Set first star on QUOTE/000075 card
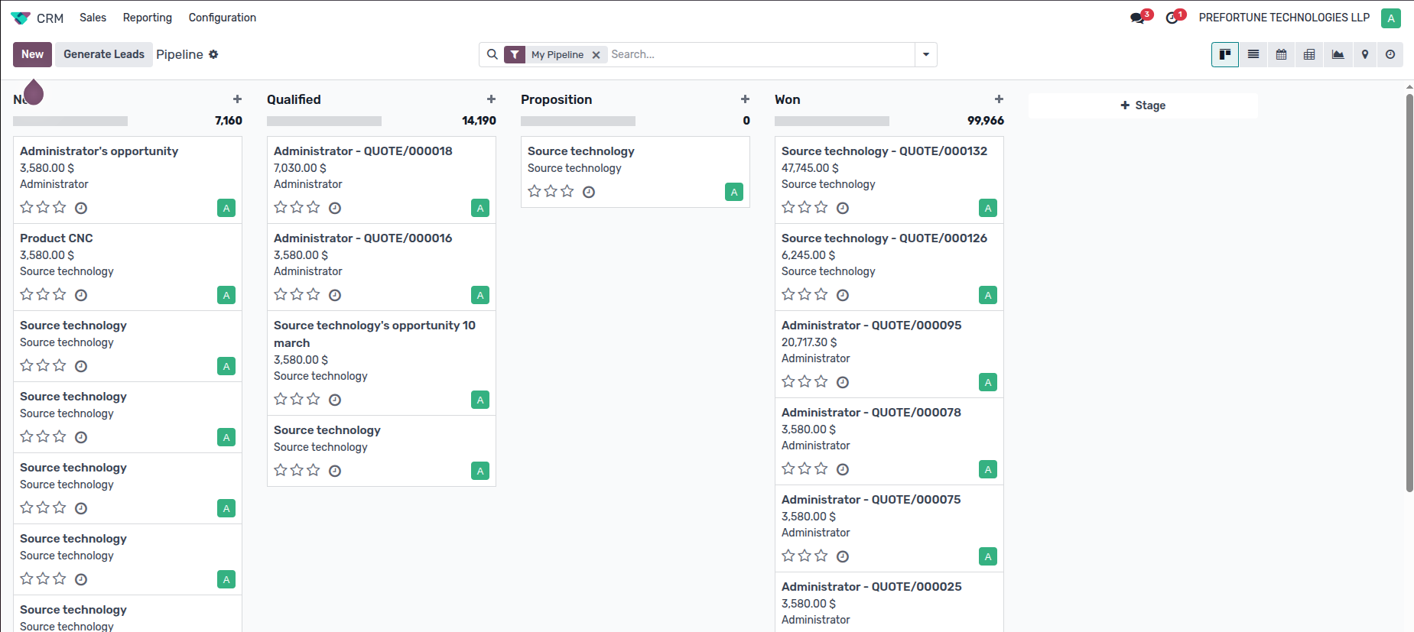The image size is (1414, 632). 788,556
